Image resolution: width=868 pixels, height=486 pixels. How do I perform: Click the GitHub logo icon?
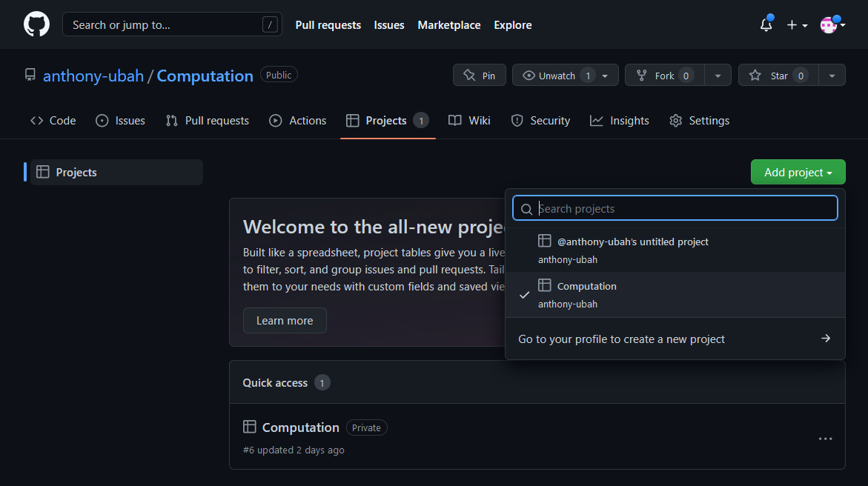pyautogui.click(x=36, y=24)
